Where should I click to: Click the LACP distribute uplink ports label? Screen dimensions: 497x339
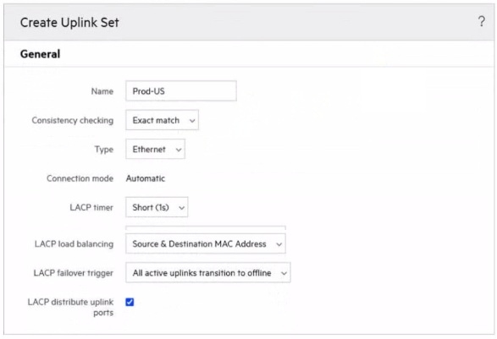(70, 307)
